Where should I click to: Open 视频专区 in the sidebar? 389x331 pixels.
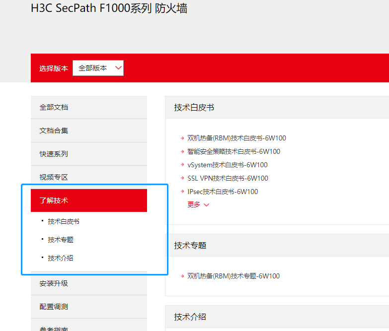(x=54, y=177)
